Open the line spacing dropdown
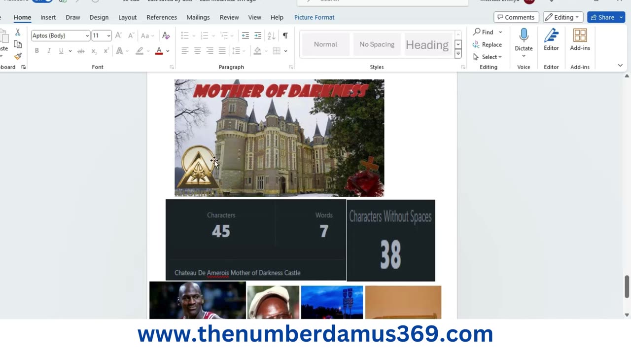631x355 pixels. point(244,51)
